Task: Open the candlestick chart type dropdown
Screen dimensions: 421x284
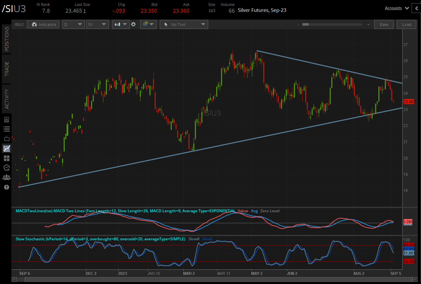Action: (121, 25)
